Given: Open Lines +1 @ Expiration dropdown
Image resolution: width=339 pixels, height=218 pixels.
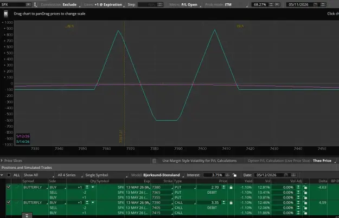Looking at the screenshot, I should [x=105, y=4].
